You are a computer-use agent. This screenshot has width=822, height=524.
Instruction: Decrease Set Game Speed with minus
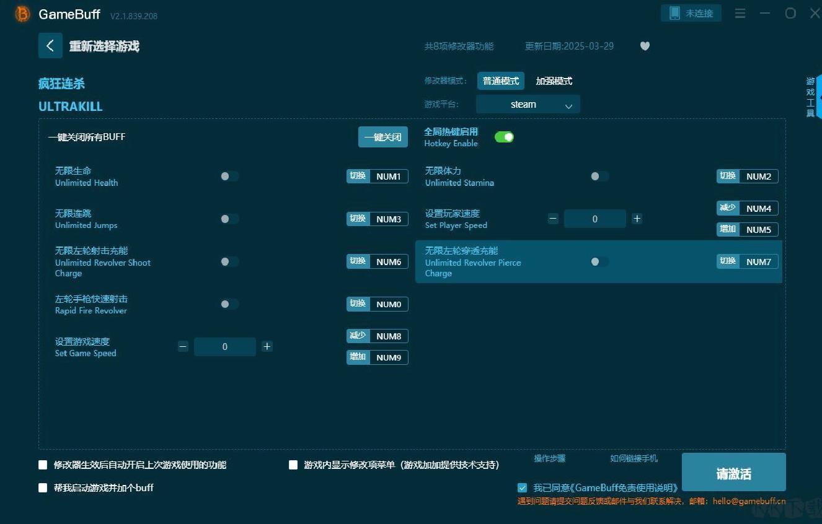(x=183, y=347)
